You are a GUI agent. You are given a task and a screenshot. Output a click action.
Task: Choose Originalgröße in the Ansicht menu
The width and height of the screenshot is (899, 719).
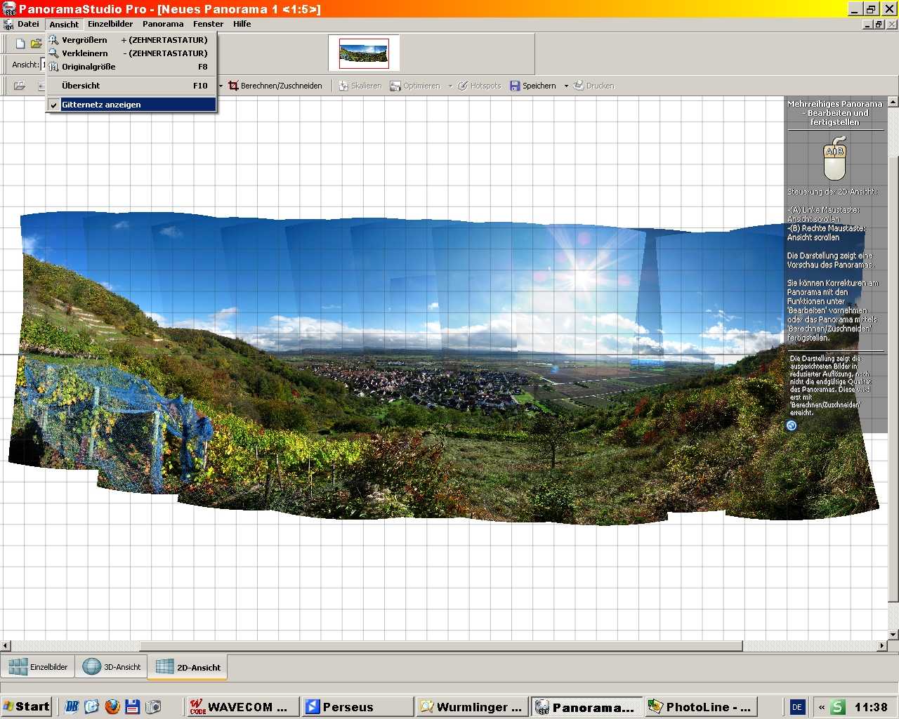(x=88, y=67)
